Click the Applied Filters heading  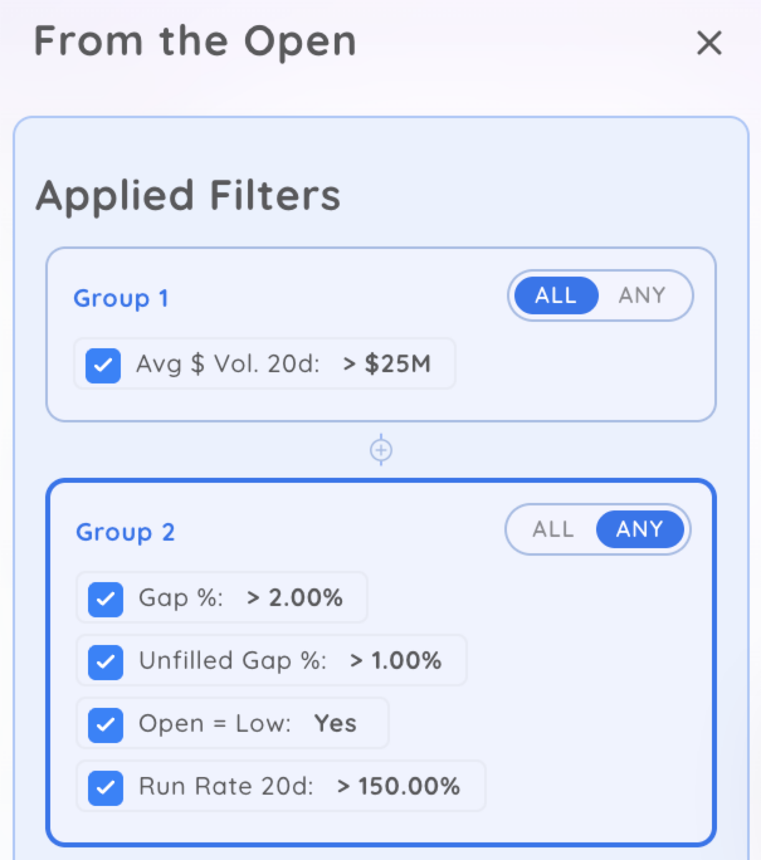[188, 196]
